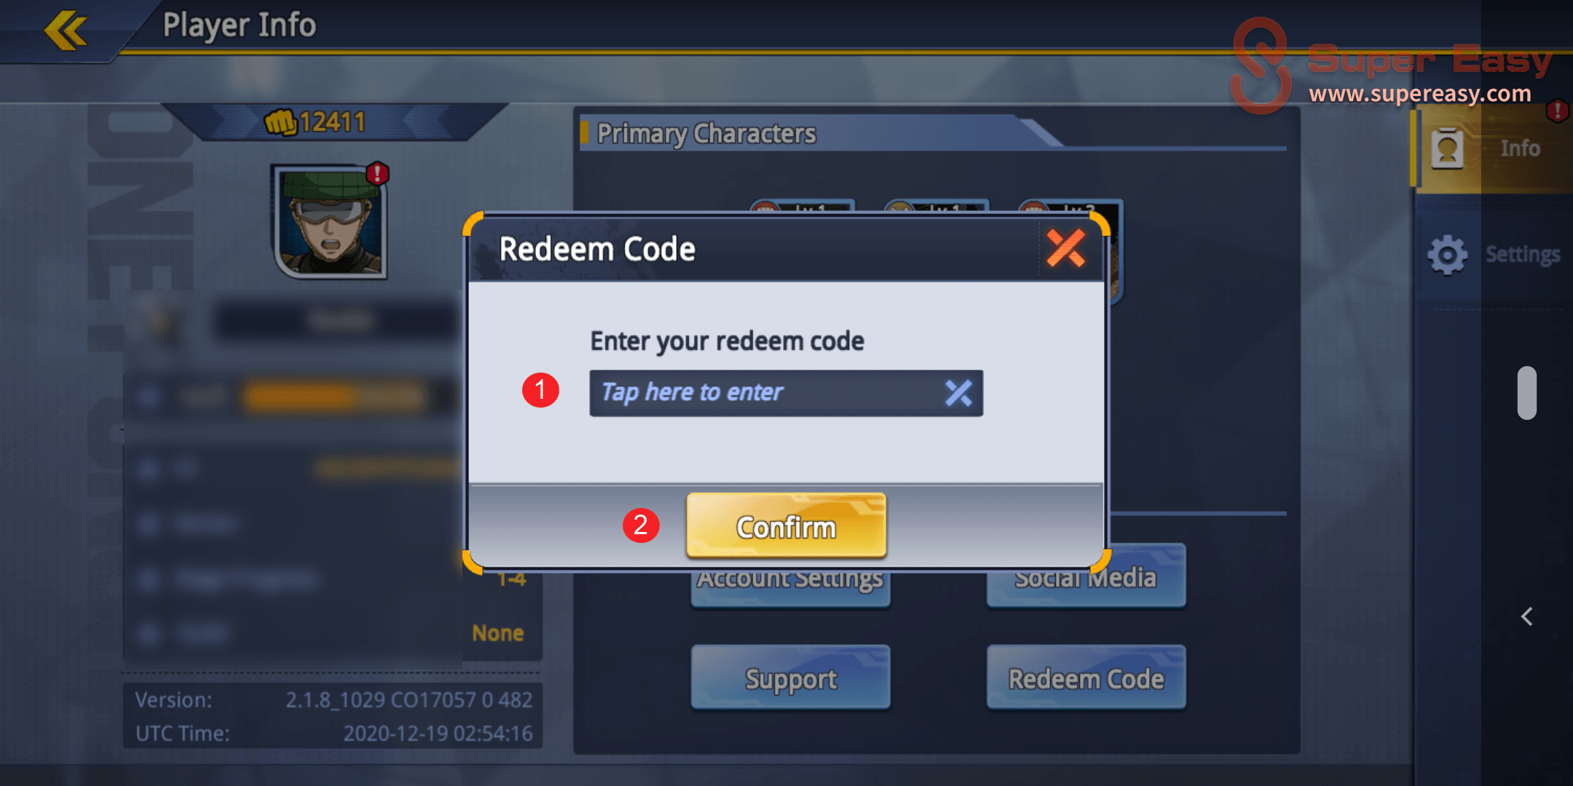1573x786 pixels.
Task: Click the red alert badge on avatar
Action: (x=377, y=173)
